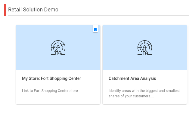The image size is (189, 113).
Task: Toggle bookmark on Fort Shopping Center card
Action: [x=95, y=29]
